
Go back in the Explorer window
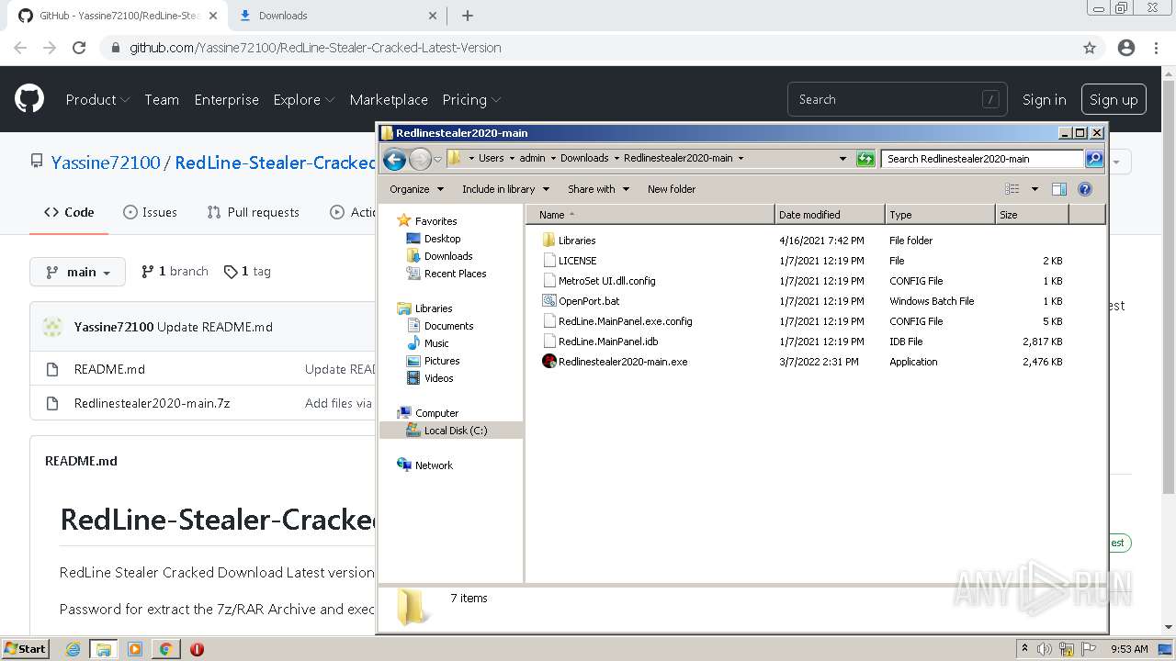[x=394, y=159]
